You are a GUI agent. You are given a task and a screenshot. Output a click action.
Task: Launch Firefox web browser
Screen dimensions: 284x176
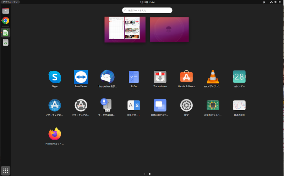point(55,134)
